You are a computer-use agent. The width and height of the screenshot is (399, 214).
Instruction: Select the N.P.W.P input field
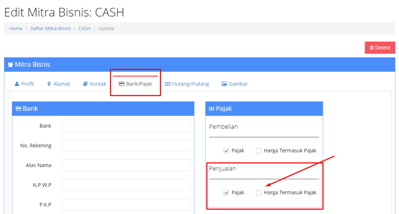tap(126, 185)
